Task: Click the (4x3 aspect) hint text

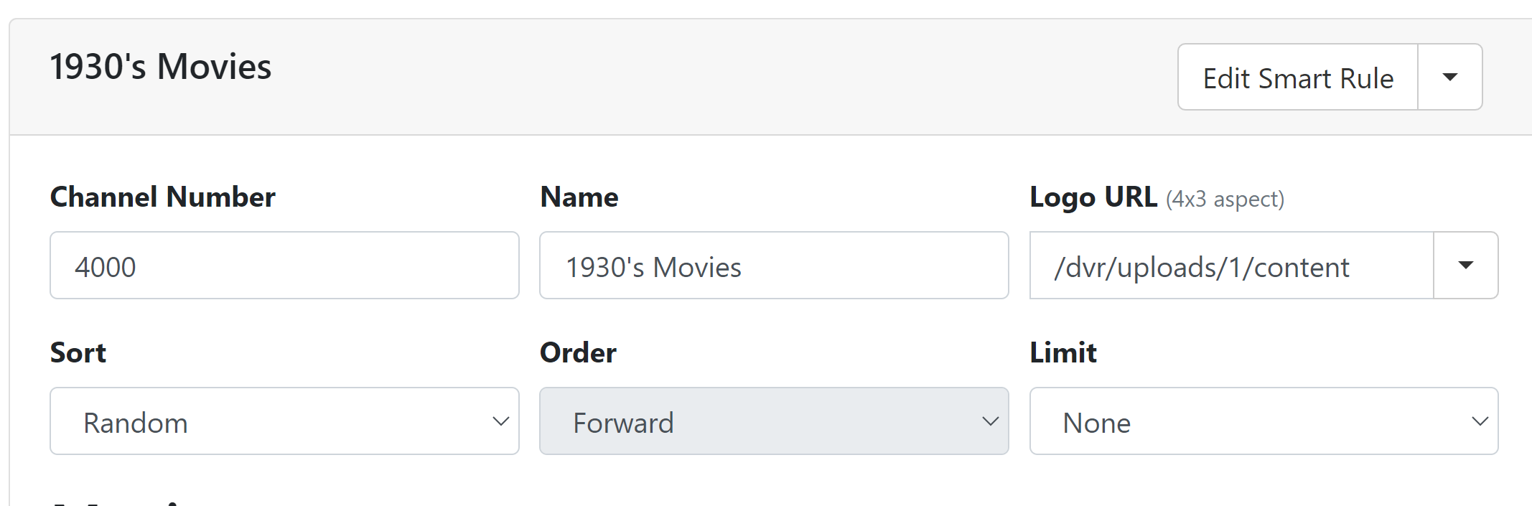Action: (x=1225, y=199)
